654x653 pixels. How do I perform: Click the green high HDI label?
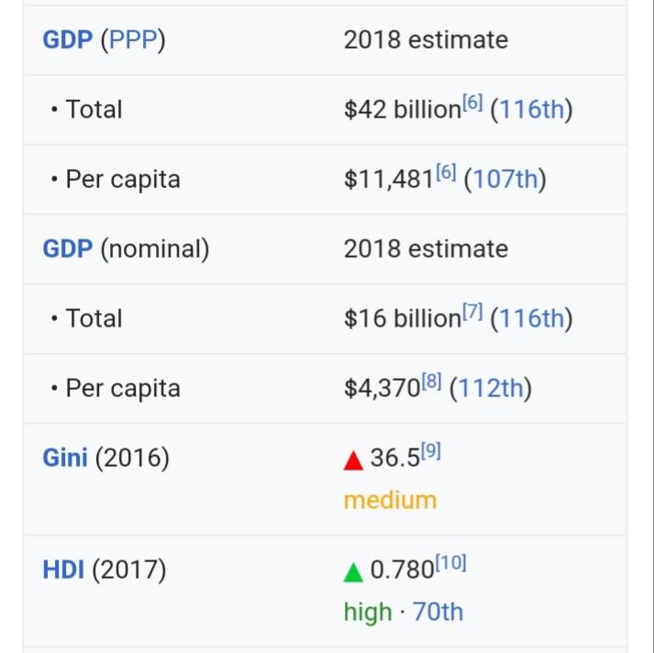point(368,612)
